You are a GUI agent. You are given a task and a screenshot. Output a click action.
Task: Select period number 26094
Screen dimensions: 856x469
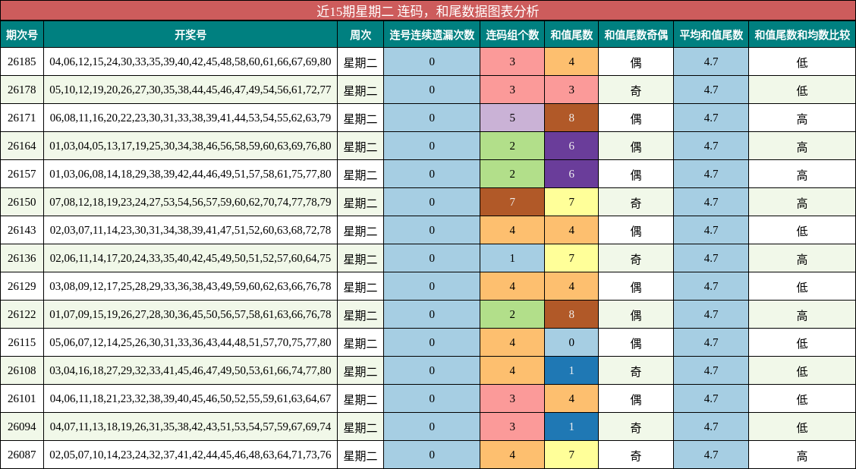[22, 427]
